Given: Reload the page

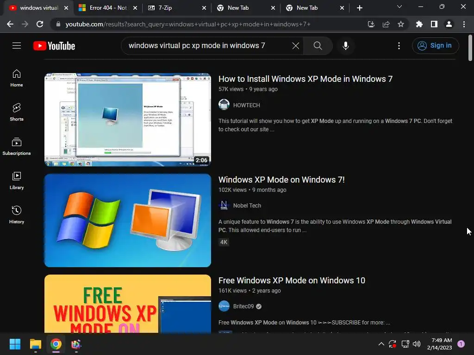Looking at the screenshot, I should (40, 24).
